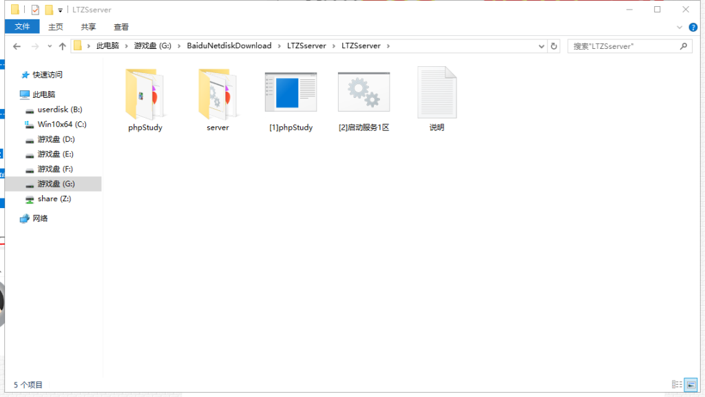Navigate to 游戏盘 (G:) in the address path
This screenshot has width=705, height=397.
[x=152, y=46]
